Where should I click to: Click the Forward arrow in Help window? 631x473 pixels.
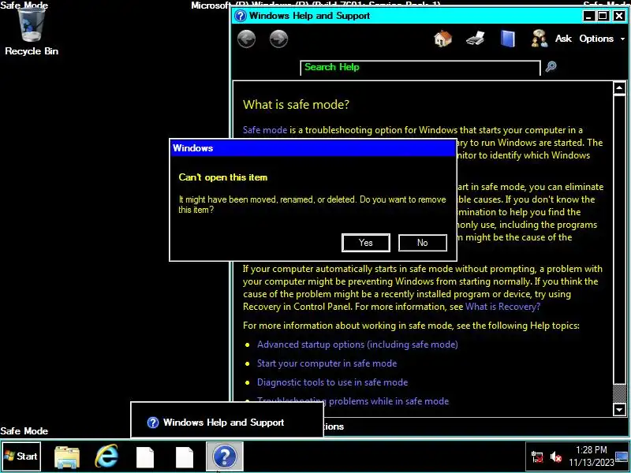point(278,39)
